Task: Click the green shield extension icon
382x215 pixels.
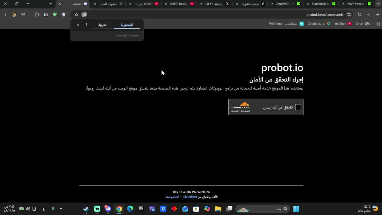Action: click(x=55, y=14)
